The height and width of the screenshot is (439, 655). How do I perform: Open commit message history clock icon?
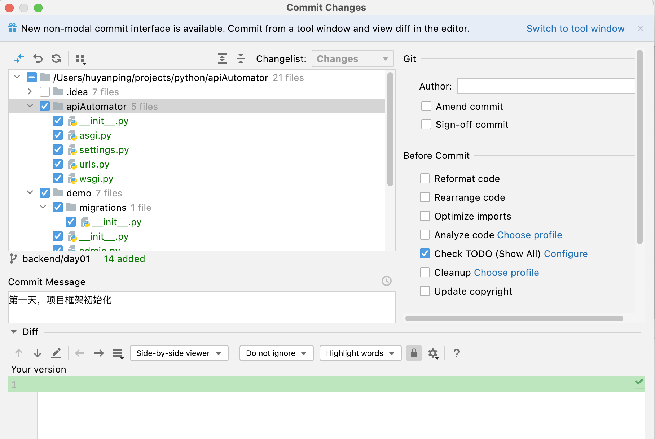click(x=387, y=281)
